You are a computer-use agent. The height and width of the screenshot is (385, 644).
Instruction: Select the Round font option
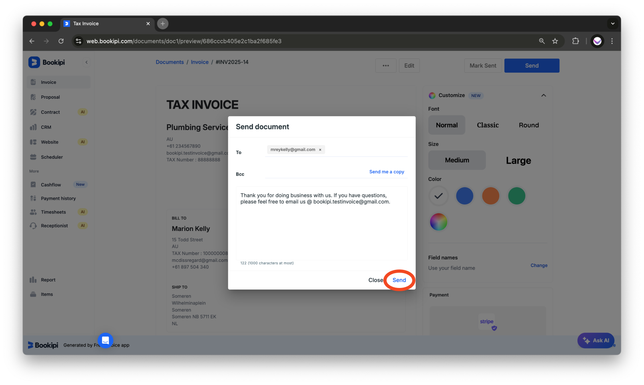(x=529, y=125)
